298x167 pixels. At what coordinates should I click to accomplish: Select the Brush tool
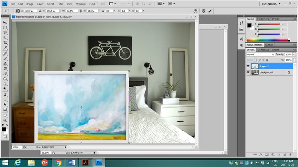[5, 59]
